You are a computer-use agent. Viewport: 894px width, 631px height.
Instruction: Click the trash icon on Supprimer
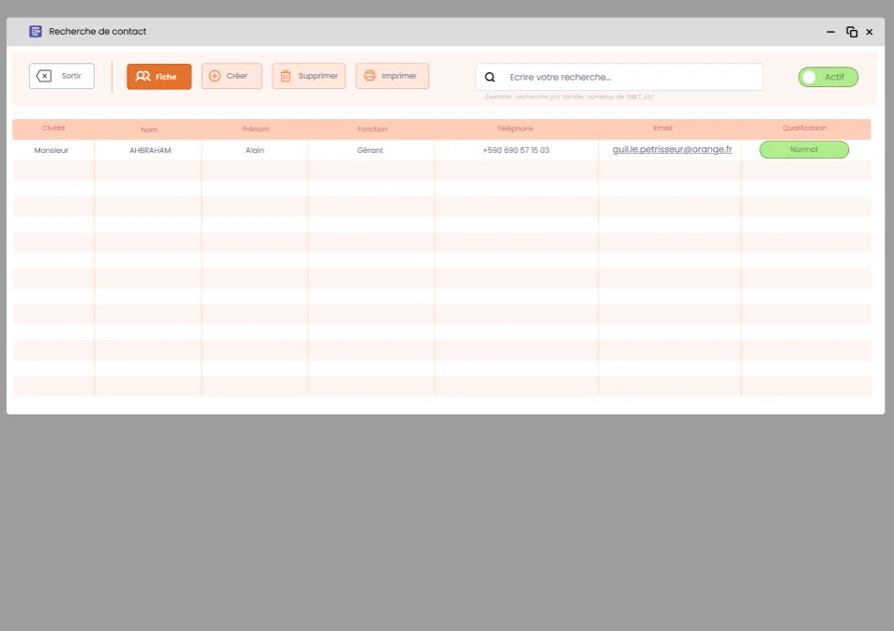(285, 76)
